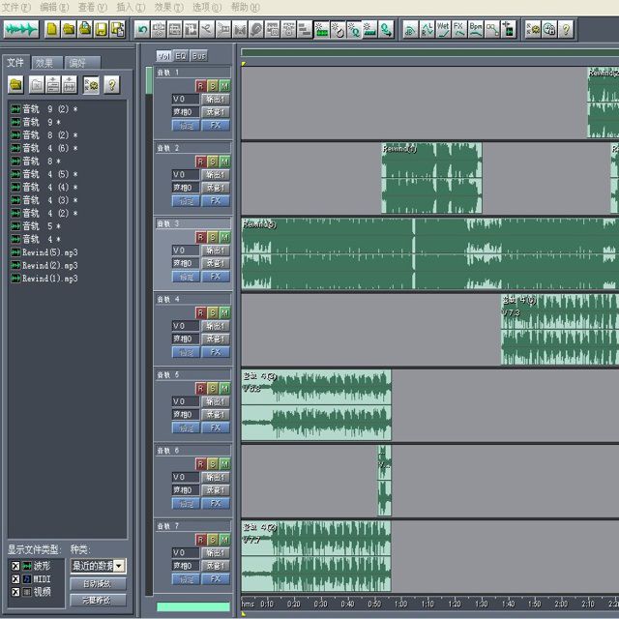Click the undo arrow icon in toolbar

143,29
